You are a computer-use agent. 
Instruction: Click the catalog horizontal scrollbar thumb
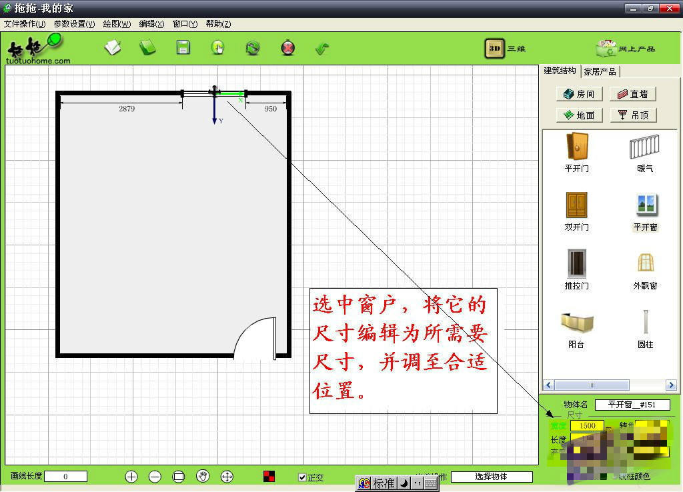point(592,385)
